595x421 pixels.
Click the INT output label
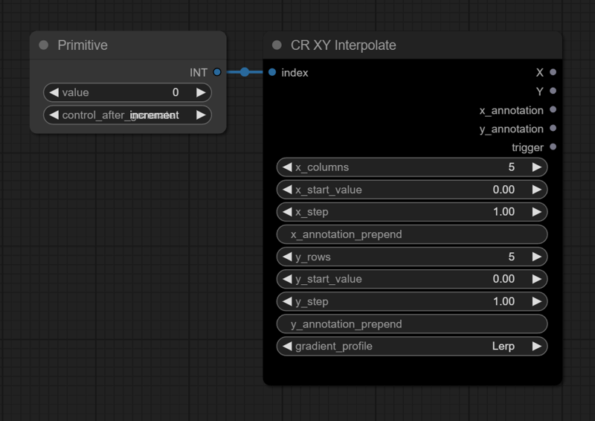point(199,72)
